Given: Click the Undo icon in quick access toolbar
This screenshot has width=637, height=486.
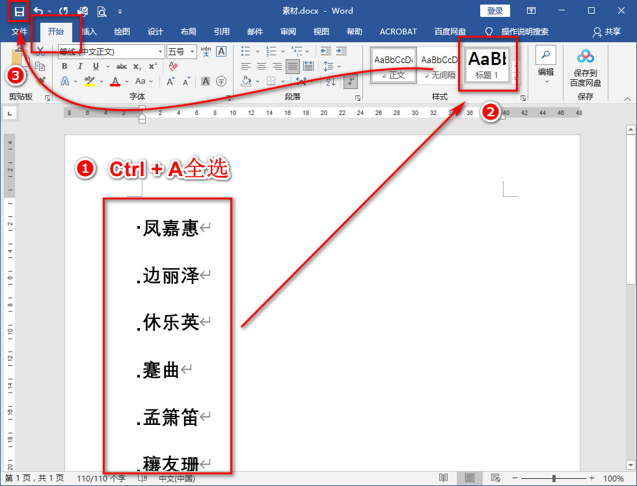Looking at the screenshot, I should point(38,11).
